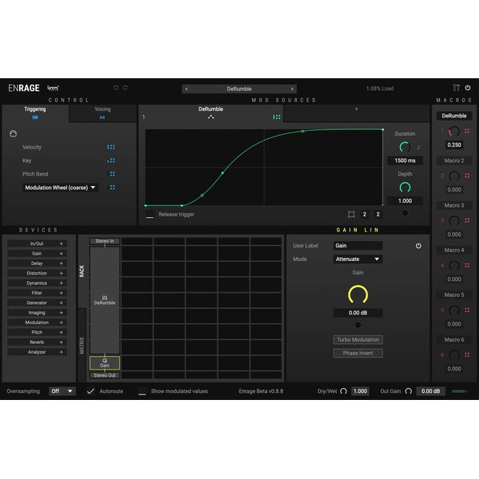The image size is (479, 479).
Task: Click the redo arrow icon
Action: (x=125, y=88)
